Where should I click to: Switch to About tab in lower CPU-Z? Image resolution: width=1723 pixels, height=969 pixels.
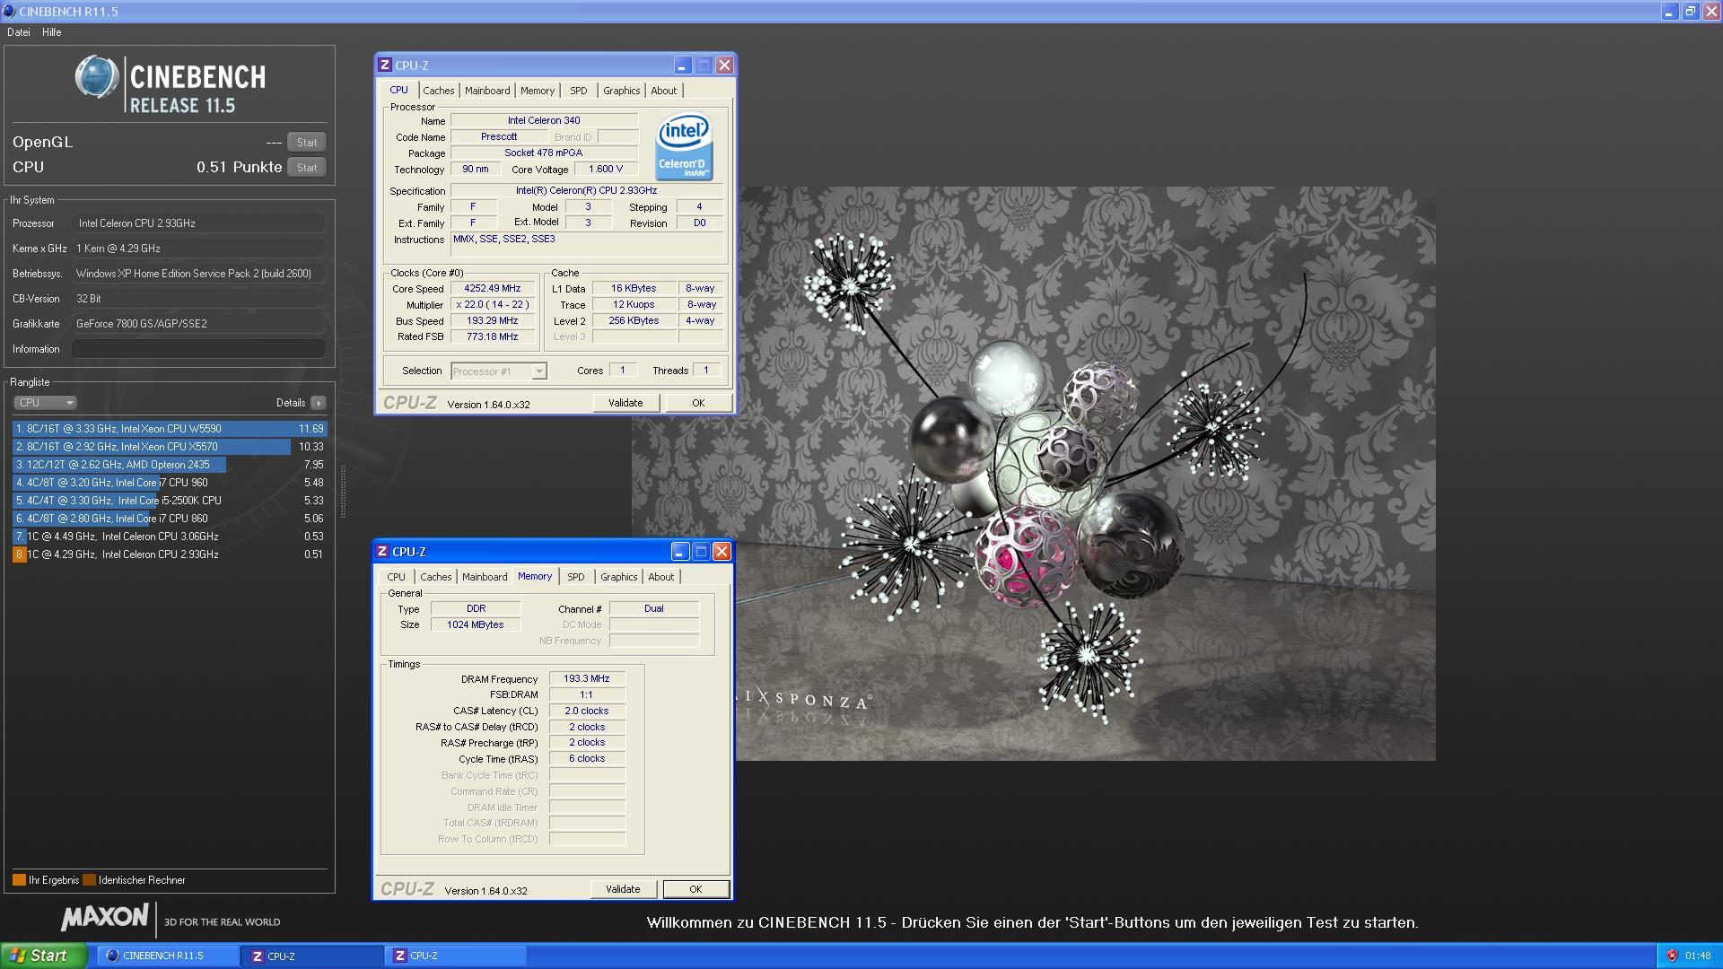pos(661,577)
